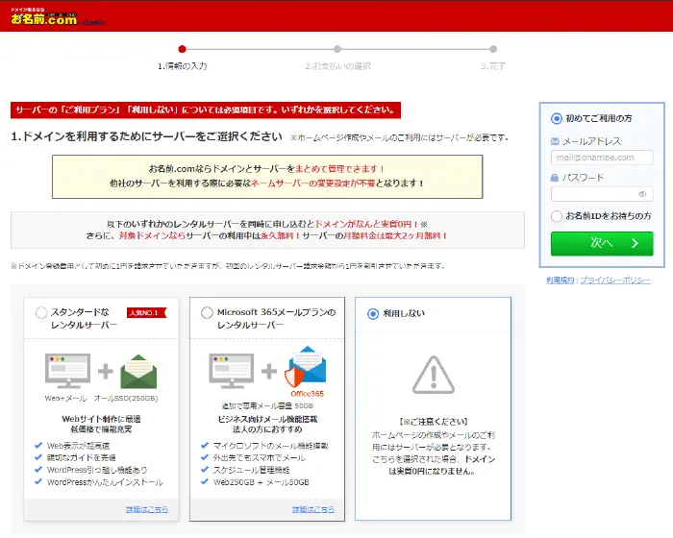The image size is (673, 538).
Task: Click the red step 1 progress dot
Action: 182,49
